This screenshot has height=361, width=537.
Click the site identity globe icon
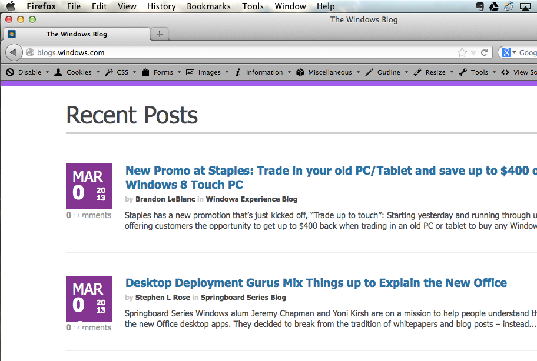coord(30,52)
